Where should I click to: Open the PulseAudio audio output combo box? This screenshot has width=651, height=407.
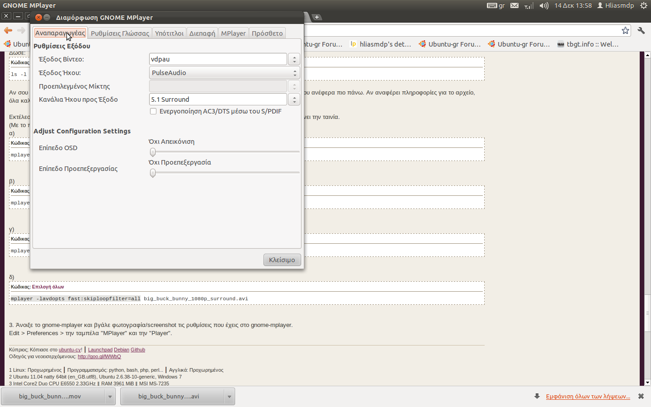225,73
